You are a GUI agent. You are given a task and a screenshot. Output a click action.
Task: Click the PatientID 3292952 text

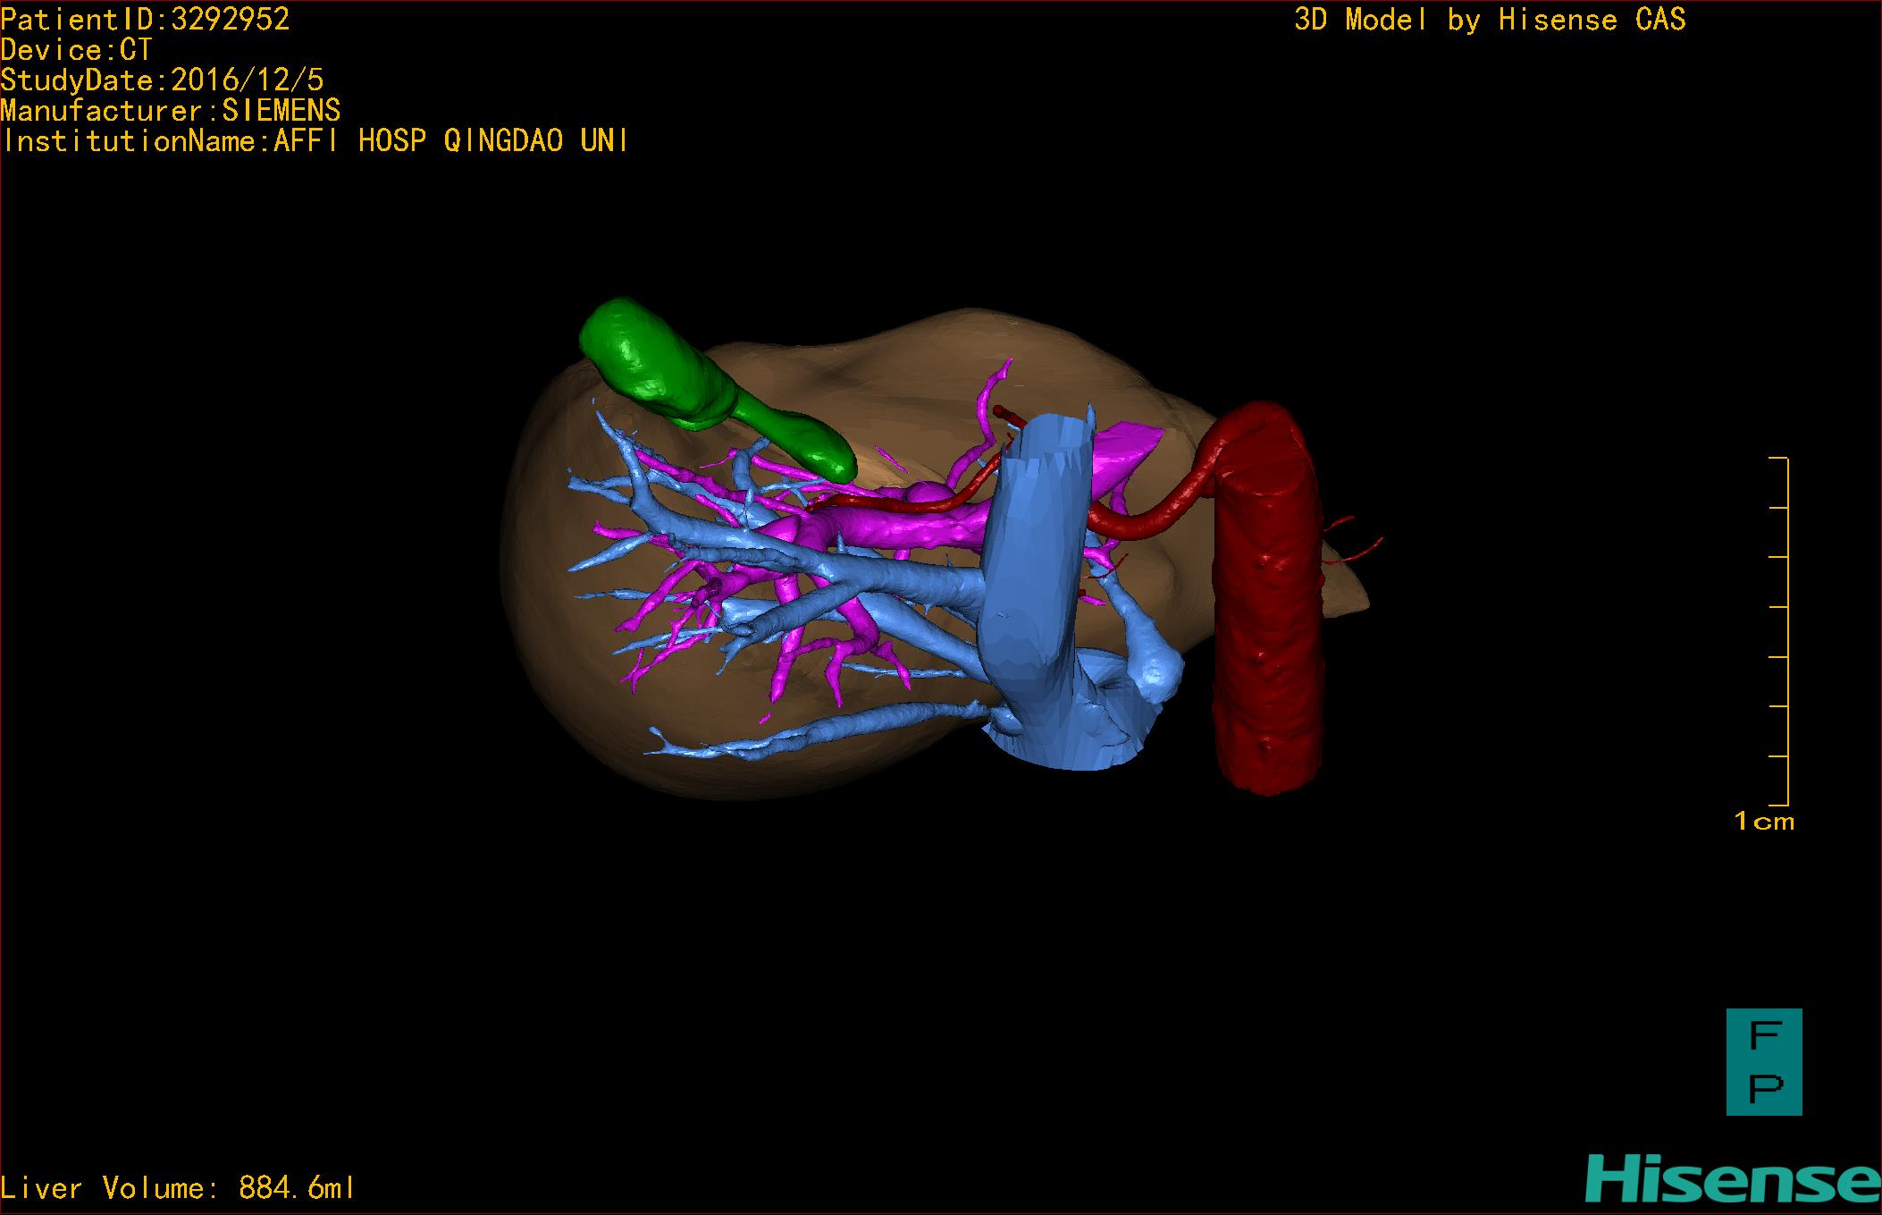click(x=145, y=20)
